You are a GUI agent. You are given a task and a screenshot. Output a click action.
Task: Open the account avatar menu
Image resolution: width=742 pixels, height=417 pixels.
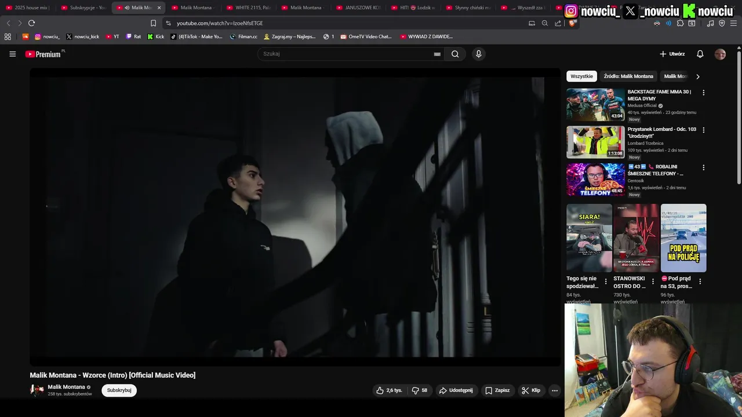tap(720, 54)
